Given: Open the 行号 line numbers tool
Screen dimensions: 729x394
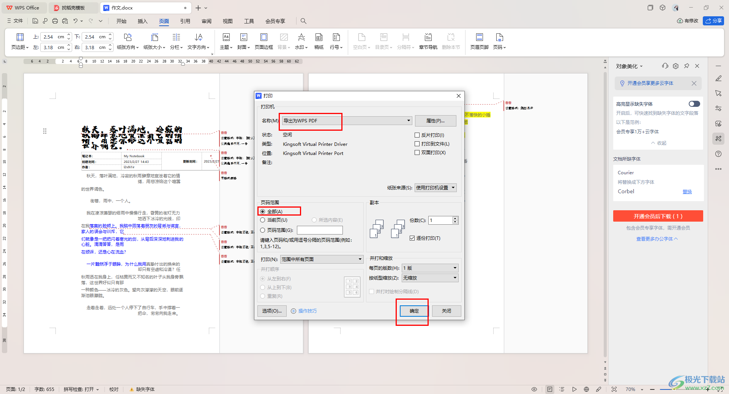Looking at the screenshot, I should (x=336, y=41).
